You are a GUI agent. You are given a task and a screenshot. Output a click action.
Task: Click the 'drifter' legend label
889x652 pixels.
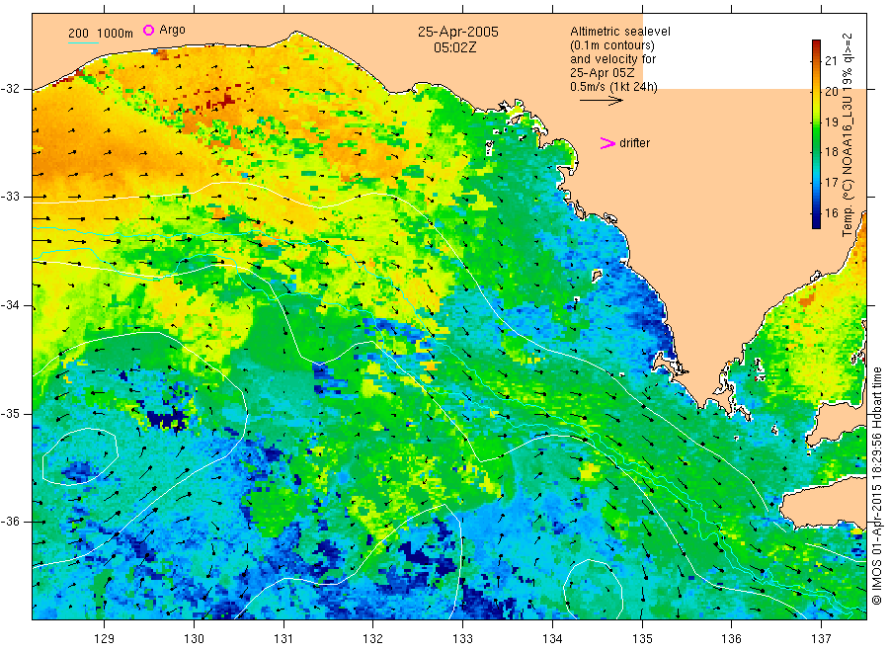click(634, 143)
